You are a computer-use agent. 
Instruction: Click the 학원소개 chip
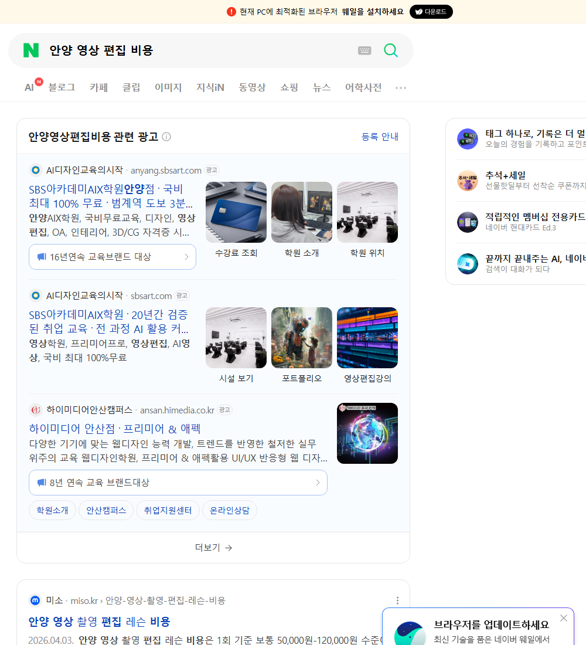pos(52,510)
